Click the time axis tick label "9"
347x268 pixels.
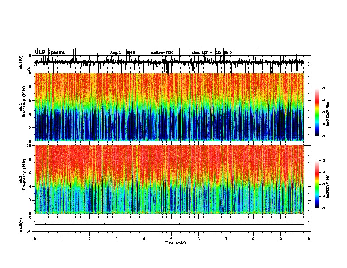point(280,239)
